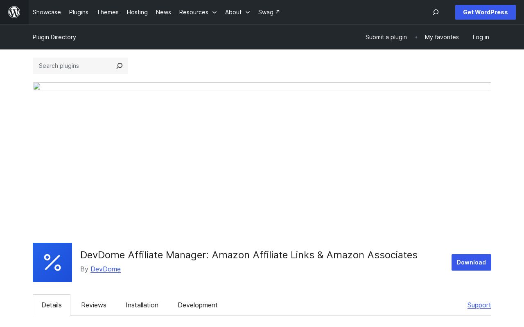Switch to the Reviews tab
This screenshot has height=327, width=524.
coord(94,305)
